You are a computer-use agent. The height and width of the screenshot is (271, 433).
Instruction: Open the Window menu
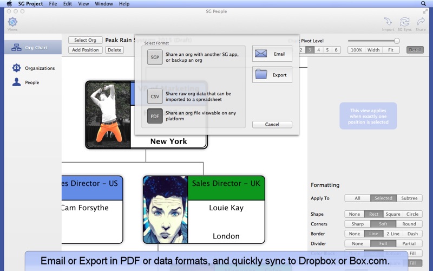(x=104, y=4)
